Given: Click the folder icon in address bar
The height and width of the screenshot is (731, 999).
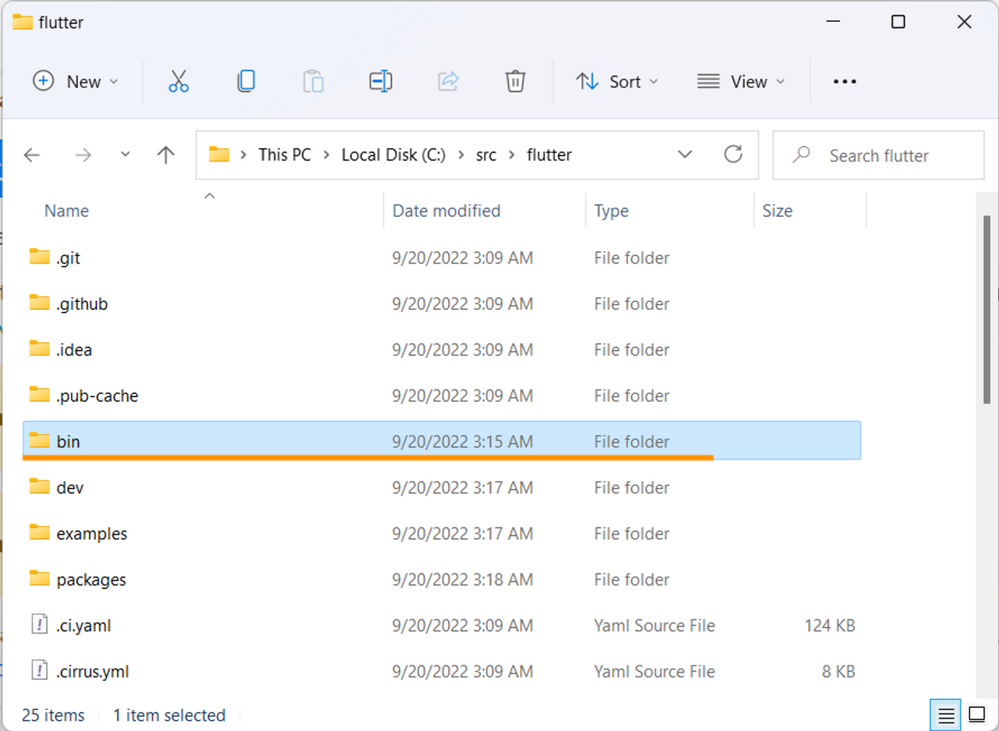Looking at the screenshot, I should click(x=219, y=154).
